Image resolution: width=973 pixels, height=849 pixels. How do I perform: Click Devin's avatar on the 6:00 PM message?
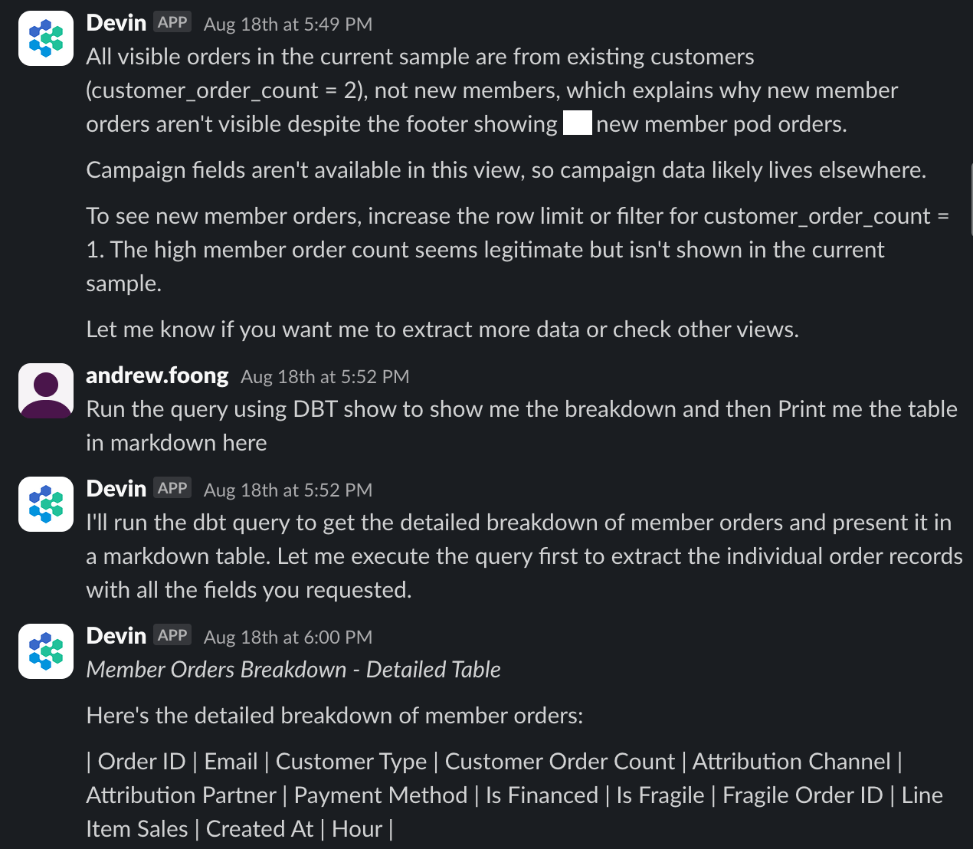pos(46,651)
